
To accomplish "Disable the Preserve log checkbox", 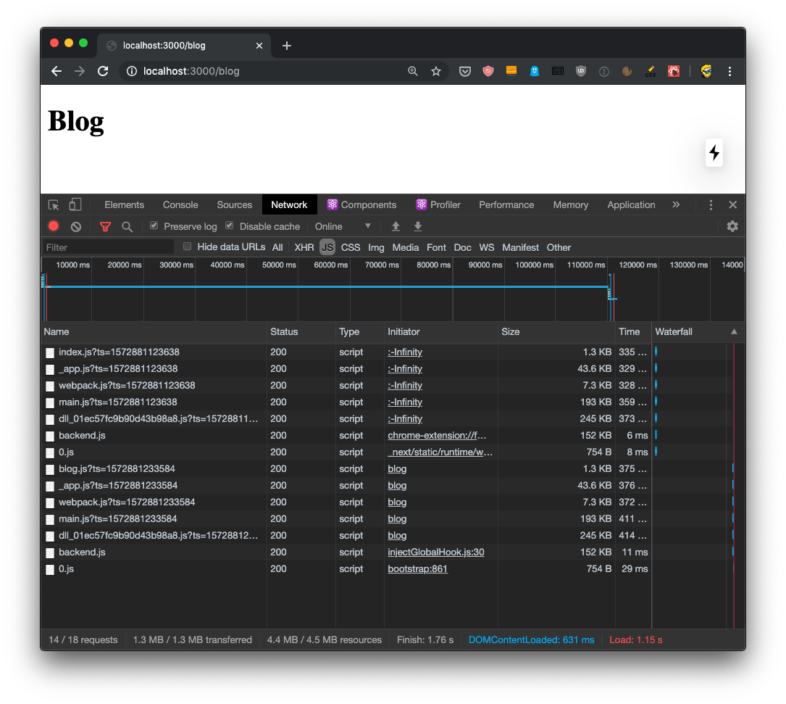I will pyautogui.click(x=153, y=226).
